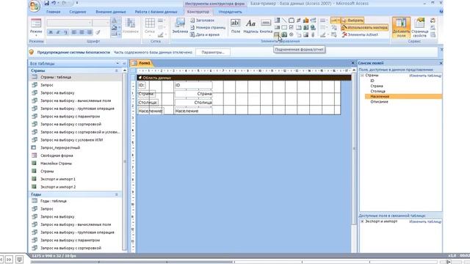Align text right in the Шрифт group
The image size is (470, 264).
point(90,32)
